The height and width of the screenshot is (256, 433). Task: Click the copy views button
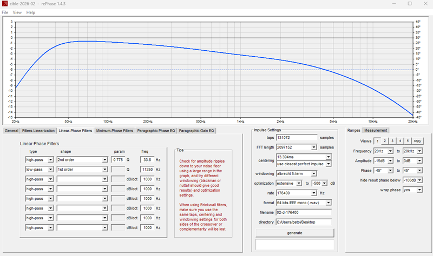tap(417, 141)
